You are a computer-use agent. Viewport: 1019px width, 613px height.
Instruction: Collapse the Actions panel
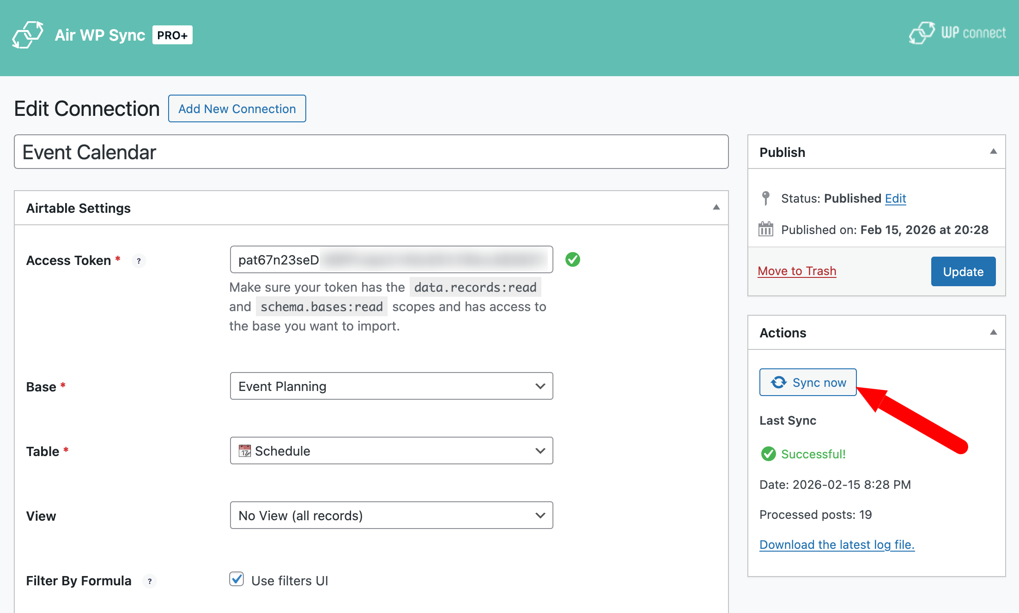pyautogui.click(x=994, y=332)
